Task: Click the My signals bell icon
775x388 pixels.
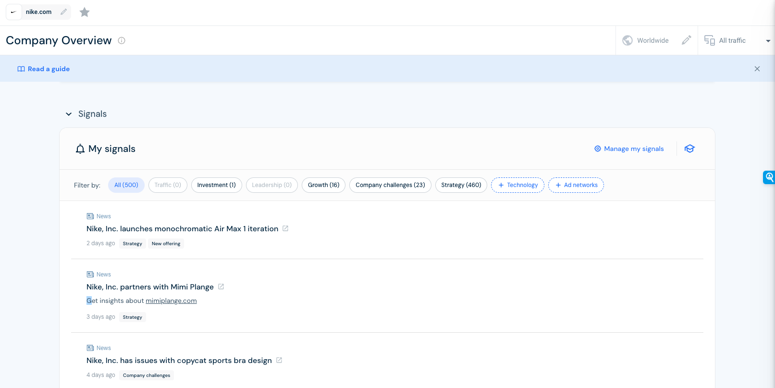Action: click(x=80, y=149)
